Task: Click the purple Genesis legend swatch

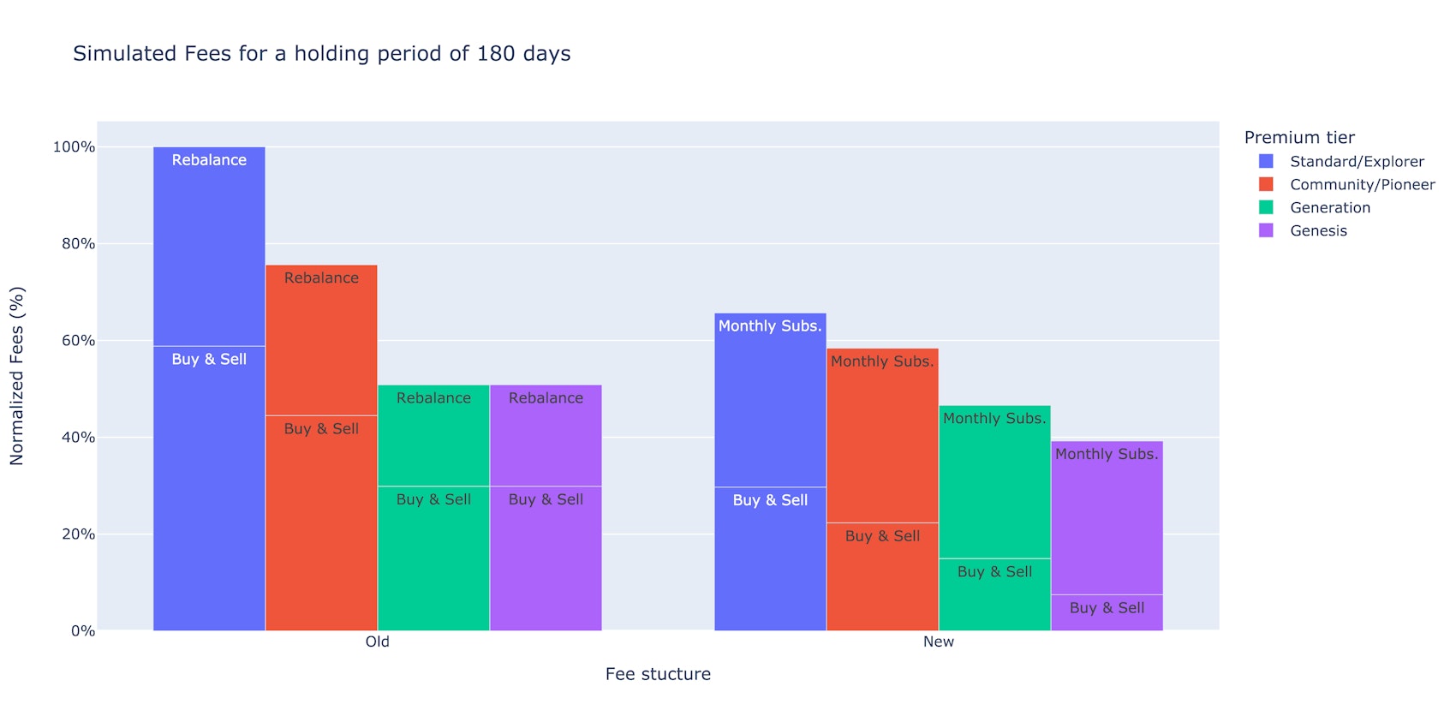Action: click(x=1266, y=230)
